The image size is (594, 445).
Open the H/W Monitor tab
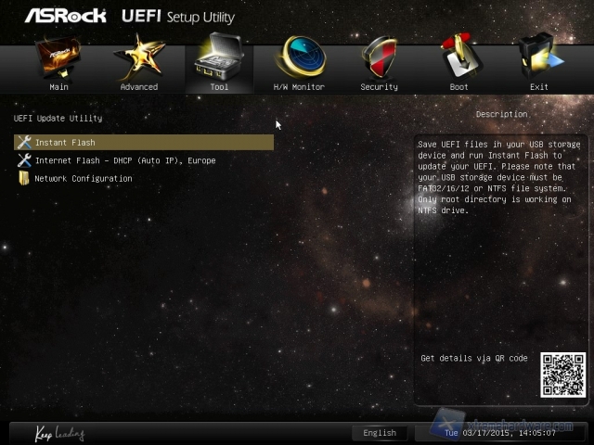[x=299, y=67]
